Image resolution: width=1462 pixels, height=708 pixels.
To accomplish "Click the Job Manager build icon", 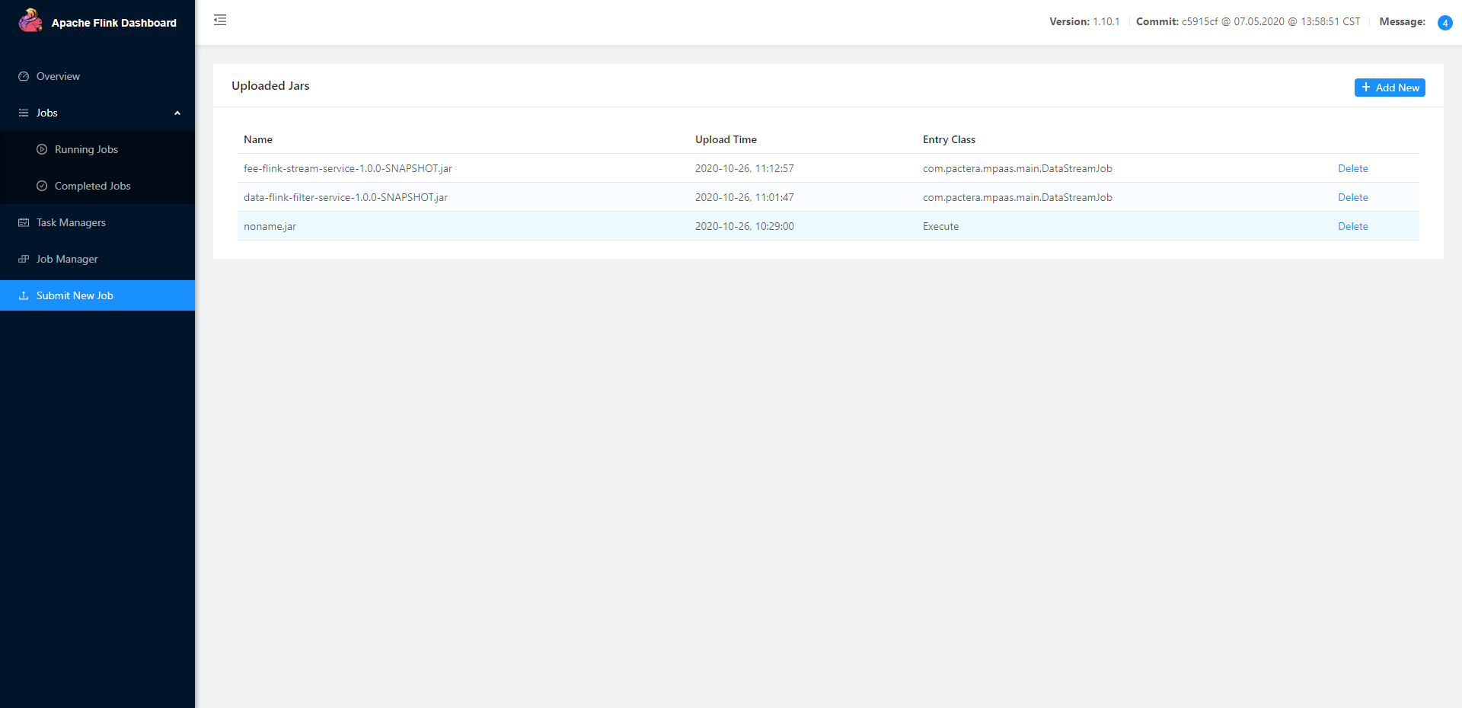I will [x=24, y=260].
